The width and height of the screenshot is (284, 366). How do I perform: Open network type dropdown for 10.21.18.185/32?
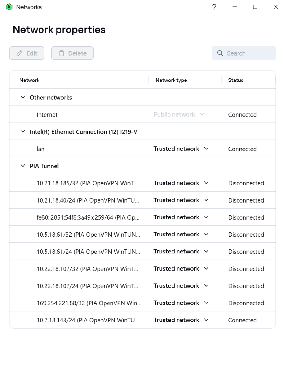pyautogui.click(x=181, y=183)
